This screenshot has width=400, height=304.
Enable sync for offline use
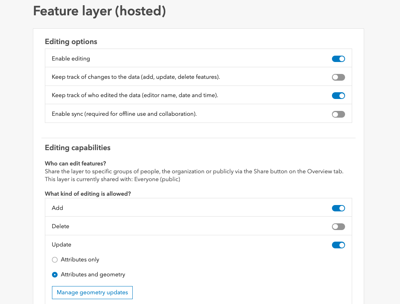[x=338, y=114]
